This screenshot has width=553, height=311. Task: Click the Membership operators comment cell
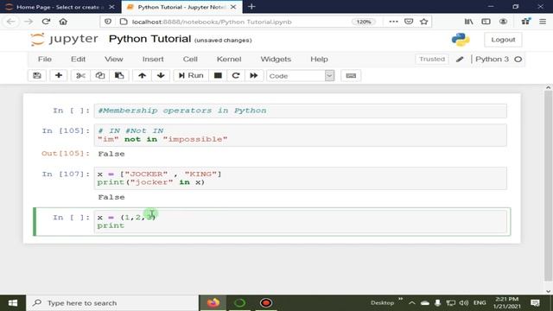pos(301,111)
